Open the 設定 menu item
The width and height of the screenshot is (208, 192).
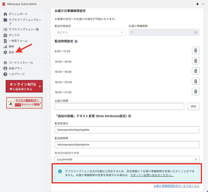click(11, 52)
